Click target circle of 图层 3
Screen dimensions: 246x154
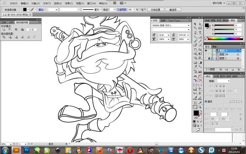pos(238,51)
